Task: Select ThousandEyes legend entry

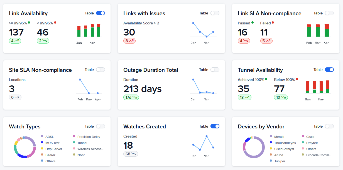Action: (x=283, y=143)
